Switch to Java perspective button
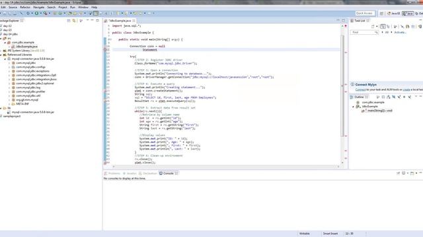Screen dimensions: 423x237 [x=408, y=13]
